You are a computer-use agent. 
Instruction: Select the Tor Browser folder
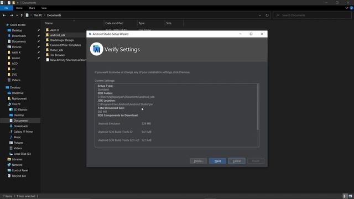point(58,55)
